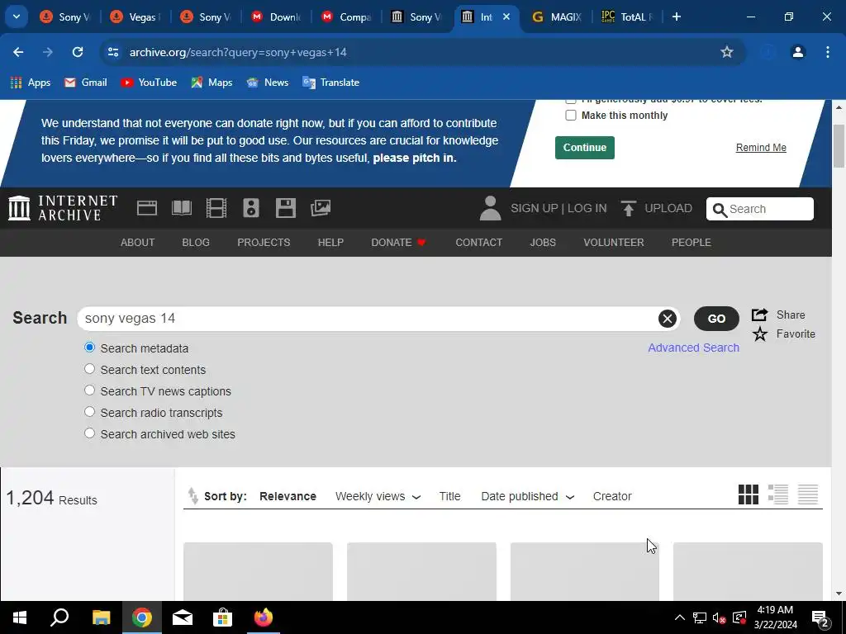Select Search TV news captions option
This screenshot has width=846, height=634.
click(x=89, y=390)
